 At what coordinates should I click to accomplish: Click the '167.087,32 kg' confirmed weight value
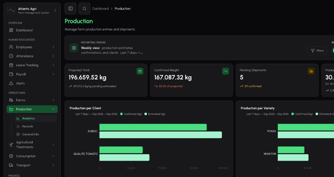coord(173,77)
